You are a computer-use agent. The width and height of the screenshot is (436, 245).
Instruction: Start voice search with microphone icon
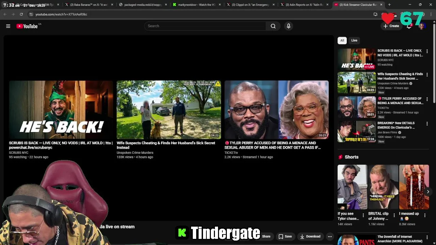pos(289,26)
